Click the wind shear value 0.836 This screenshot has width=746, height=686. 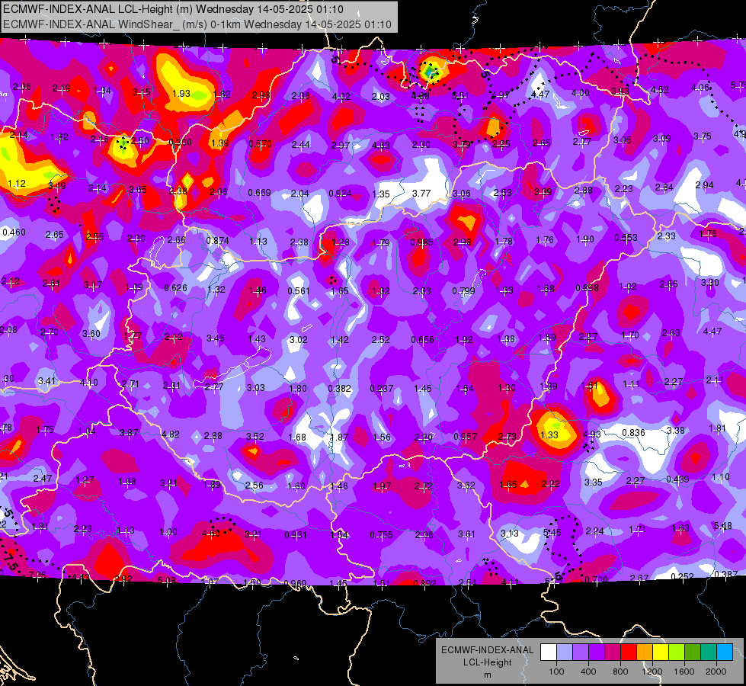coord(634,433)
